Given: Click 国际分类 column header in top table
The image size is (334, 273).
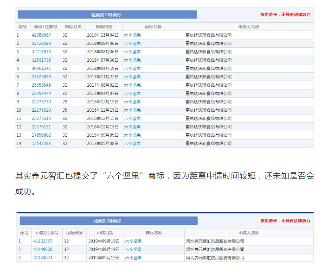Looking at the screenshot, I should (73, 27).
